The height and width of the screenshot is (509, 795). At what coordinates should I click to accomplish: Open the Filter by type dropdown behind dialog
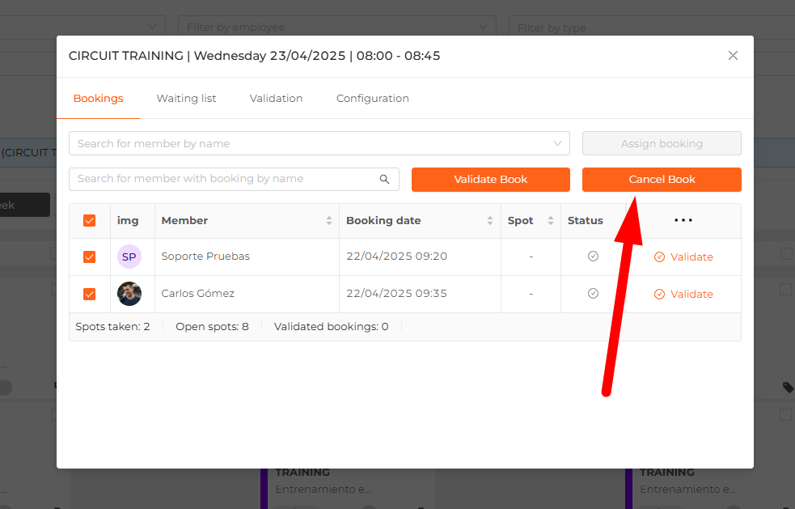click(652, 28)
